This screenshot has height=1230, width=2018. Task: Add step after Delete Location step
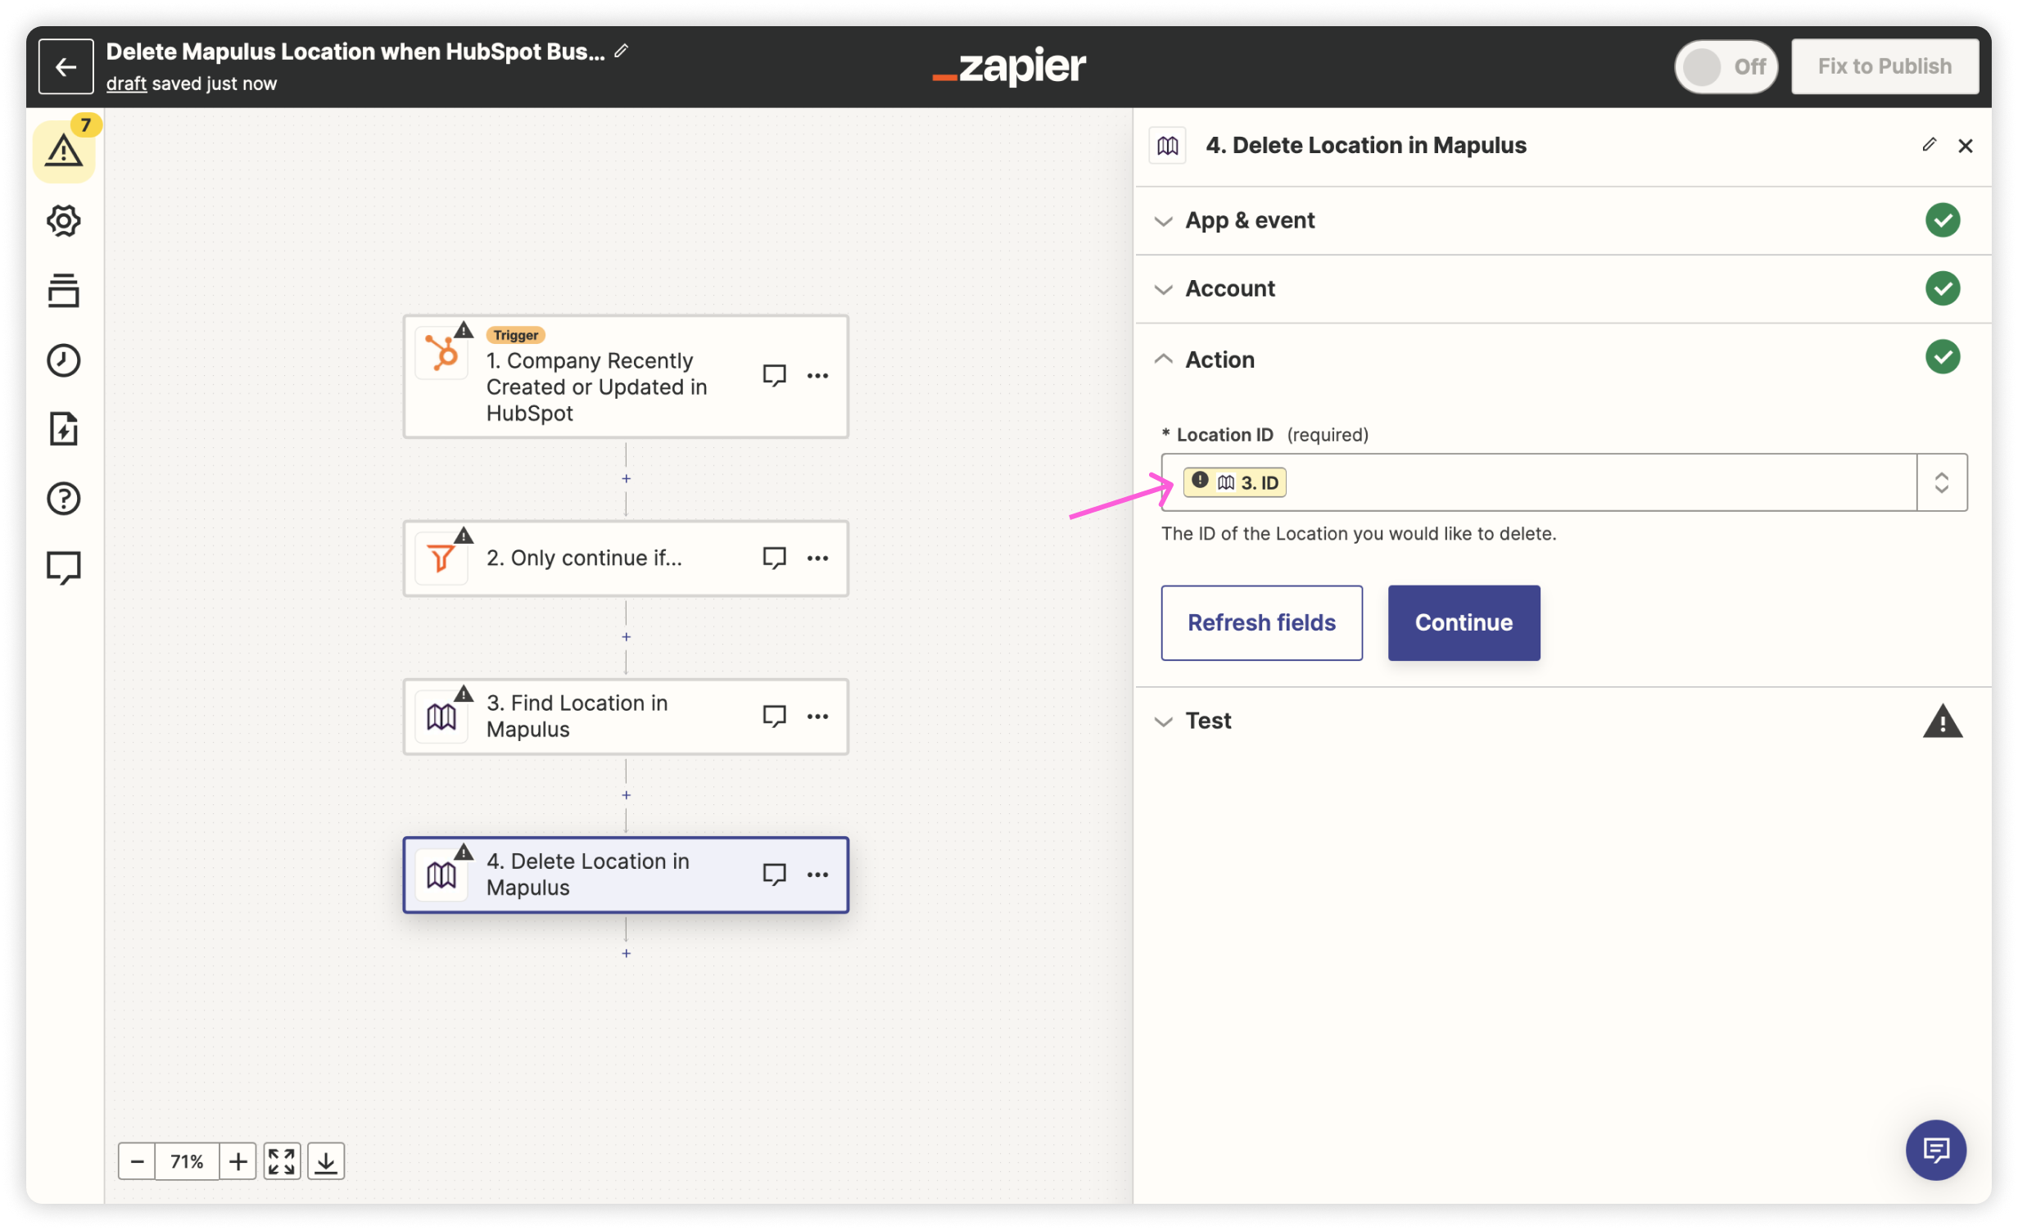pyautogui.click(x=627, y=953)
